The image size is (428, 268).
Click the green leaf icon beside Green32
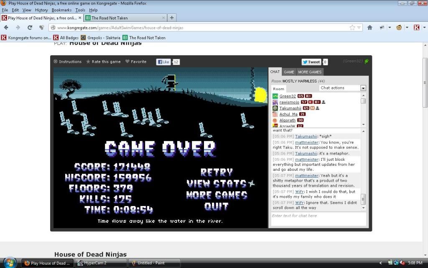(367, 61)
